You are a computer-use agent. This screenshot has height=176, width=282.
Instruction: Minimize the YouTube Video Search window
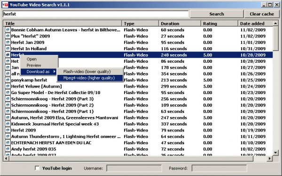tap(264, 5)
